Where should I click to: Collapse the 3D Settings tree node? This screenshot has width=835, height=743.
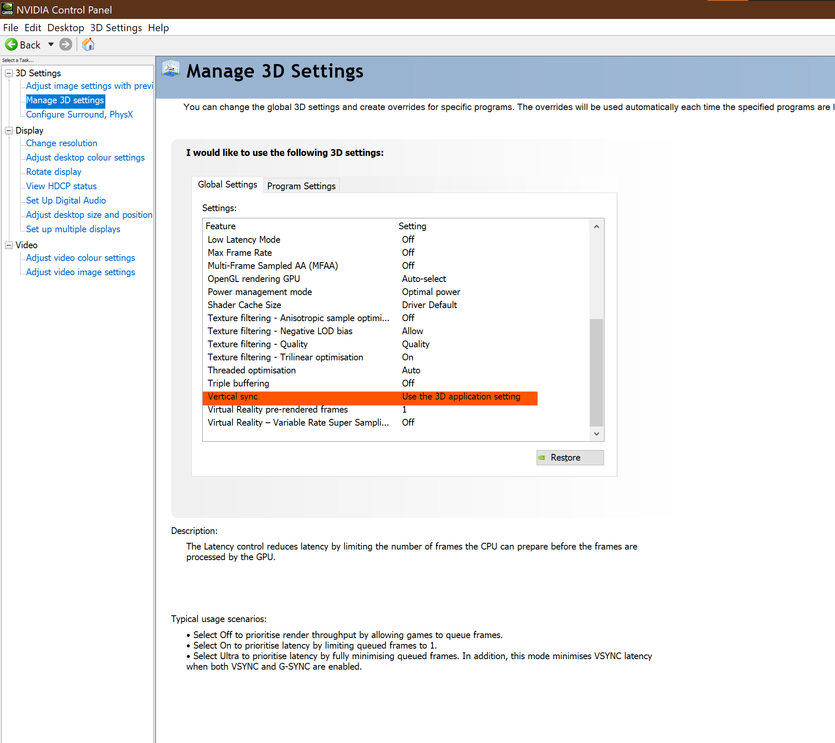(9, 73)
